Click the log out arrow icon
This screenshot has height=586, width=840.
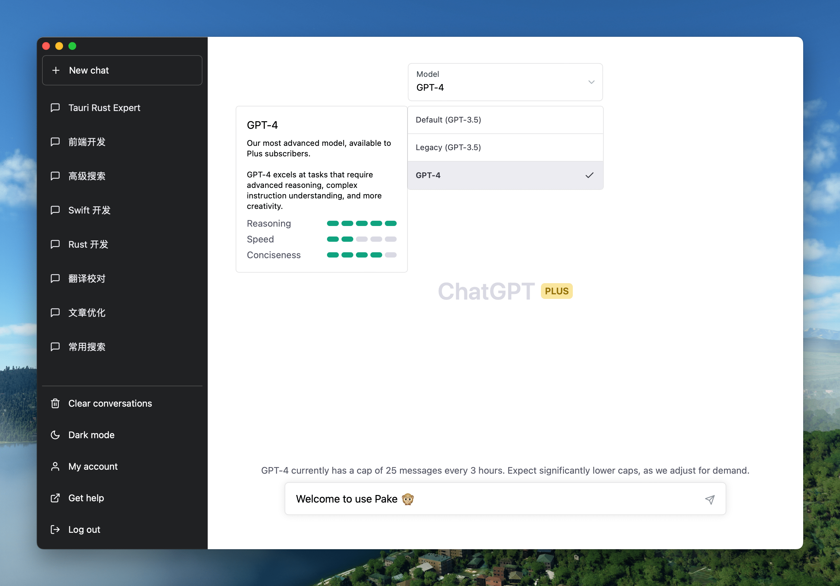point(55,529)
